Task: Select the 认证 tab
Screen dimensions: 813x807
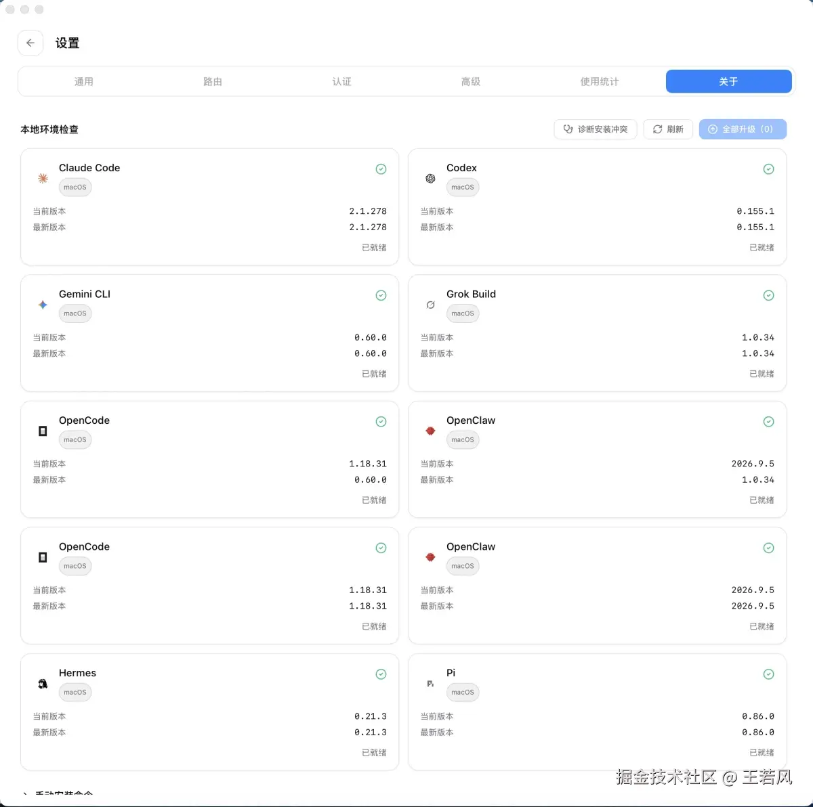Action: (x=341, y=81)
